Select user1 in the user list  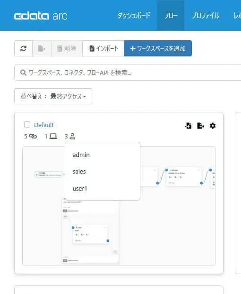tap(80, 188)
